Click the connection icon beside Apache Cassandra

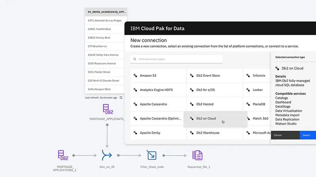[135, 104]
